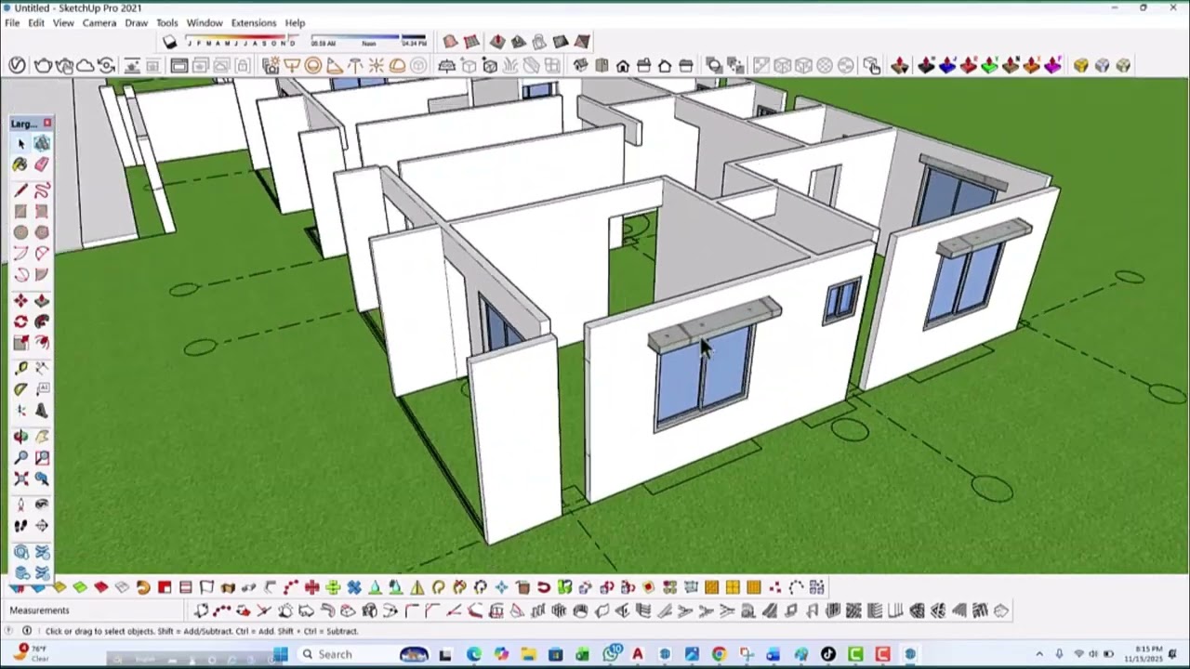Activate the Push/Pull tool
Image resolution: width=1190 pixels, height=669 pixels.
[x=42, y=301]
